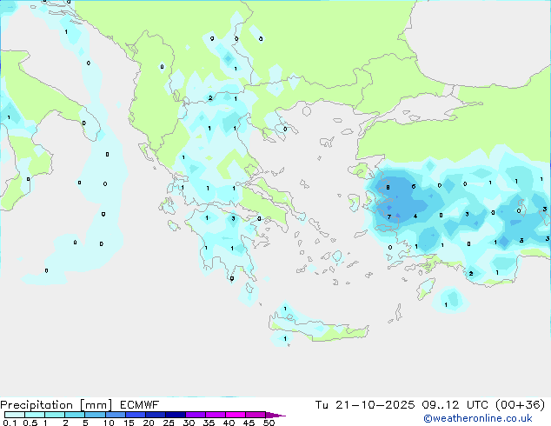551x426 pixels.
Task: Click the precipitation value "7" on the map
Action: (389, 216)
